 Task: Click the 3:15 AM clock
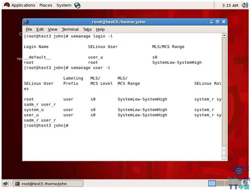(230, 6)
